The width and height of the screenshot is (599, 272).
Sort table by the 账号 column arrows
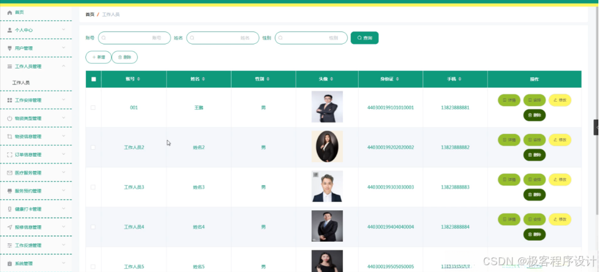pyautogui.click(x=139, y=79)
